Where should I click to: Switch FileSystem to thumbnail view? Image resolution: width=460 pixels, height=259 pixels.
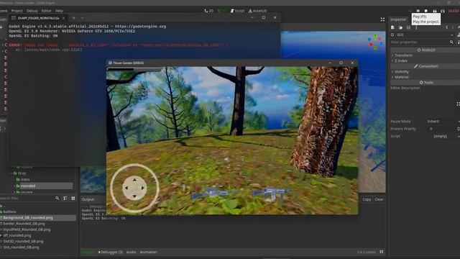(73, 199)
